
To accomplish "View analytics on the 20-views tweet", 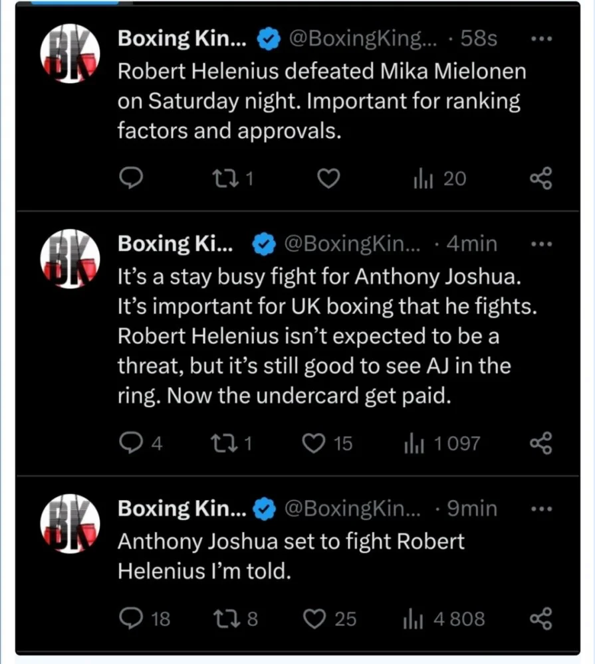I will [x=423, y=178].
